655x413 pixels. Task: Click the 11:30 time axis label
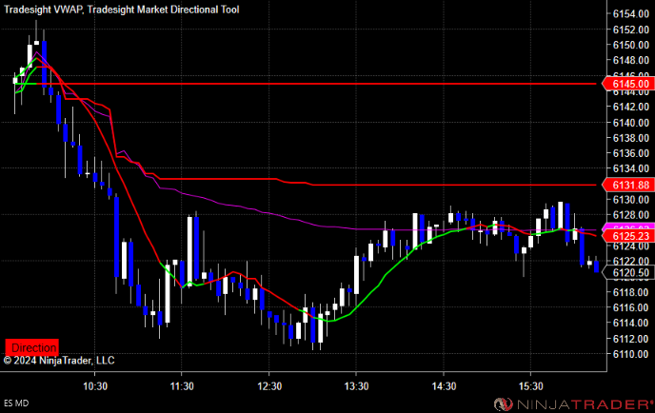tap(182, 386)
